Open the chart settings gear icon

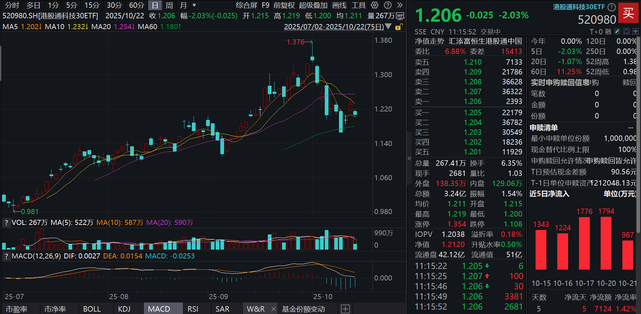click(374, 5)
